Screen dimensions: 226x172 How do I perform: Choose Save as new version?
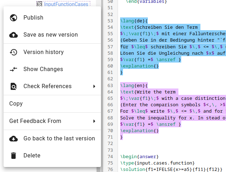[x=52, y=35]
